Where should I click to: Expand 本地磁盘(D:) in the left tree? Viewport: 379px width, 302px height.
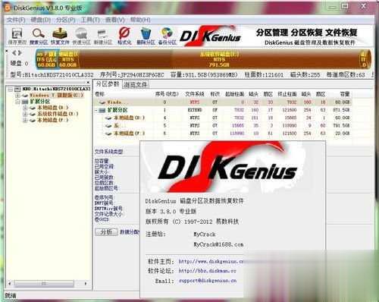point(25,108)
